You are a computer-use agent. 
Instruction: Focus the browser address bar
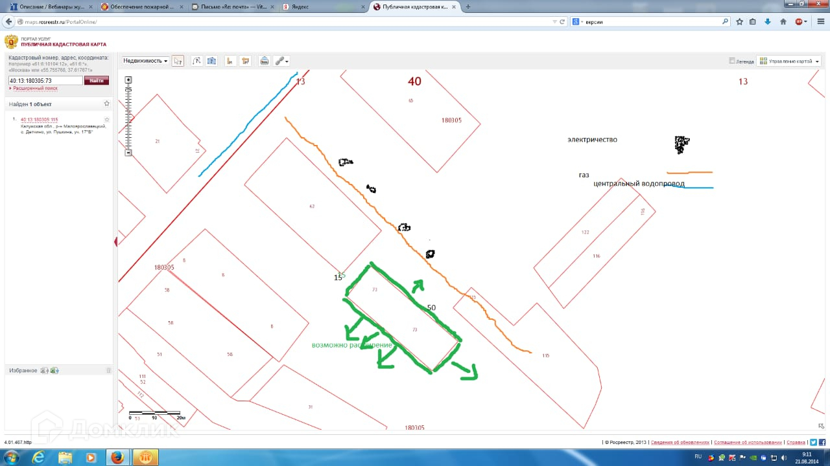coord(285,21)
